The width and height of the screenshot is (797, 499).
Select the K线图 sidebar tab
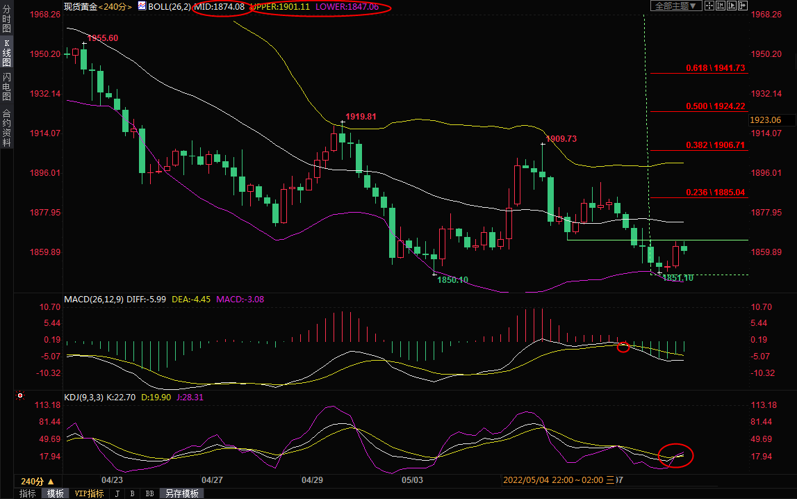click(6, 53)
